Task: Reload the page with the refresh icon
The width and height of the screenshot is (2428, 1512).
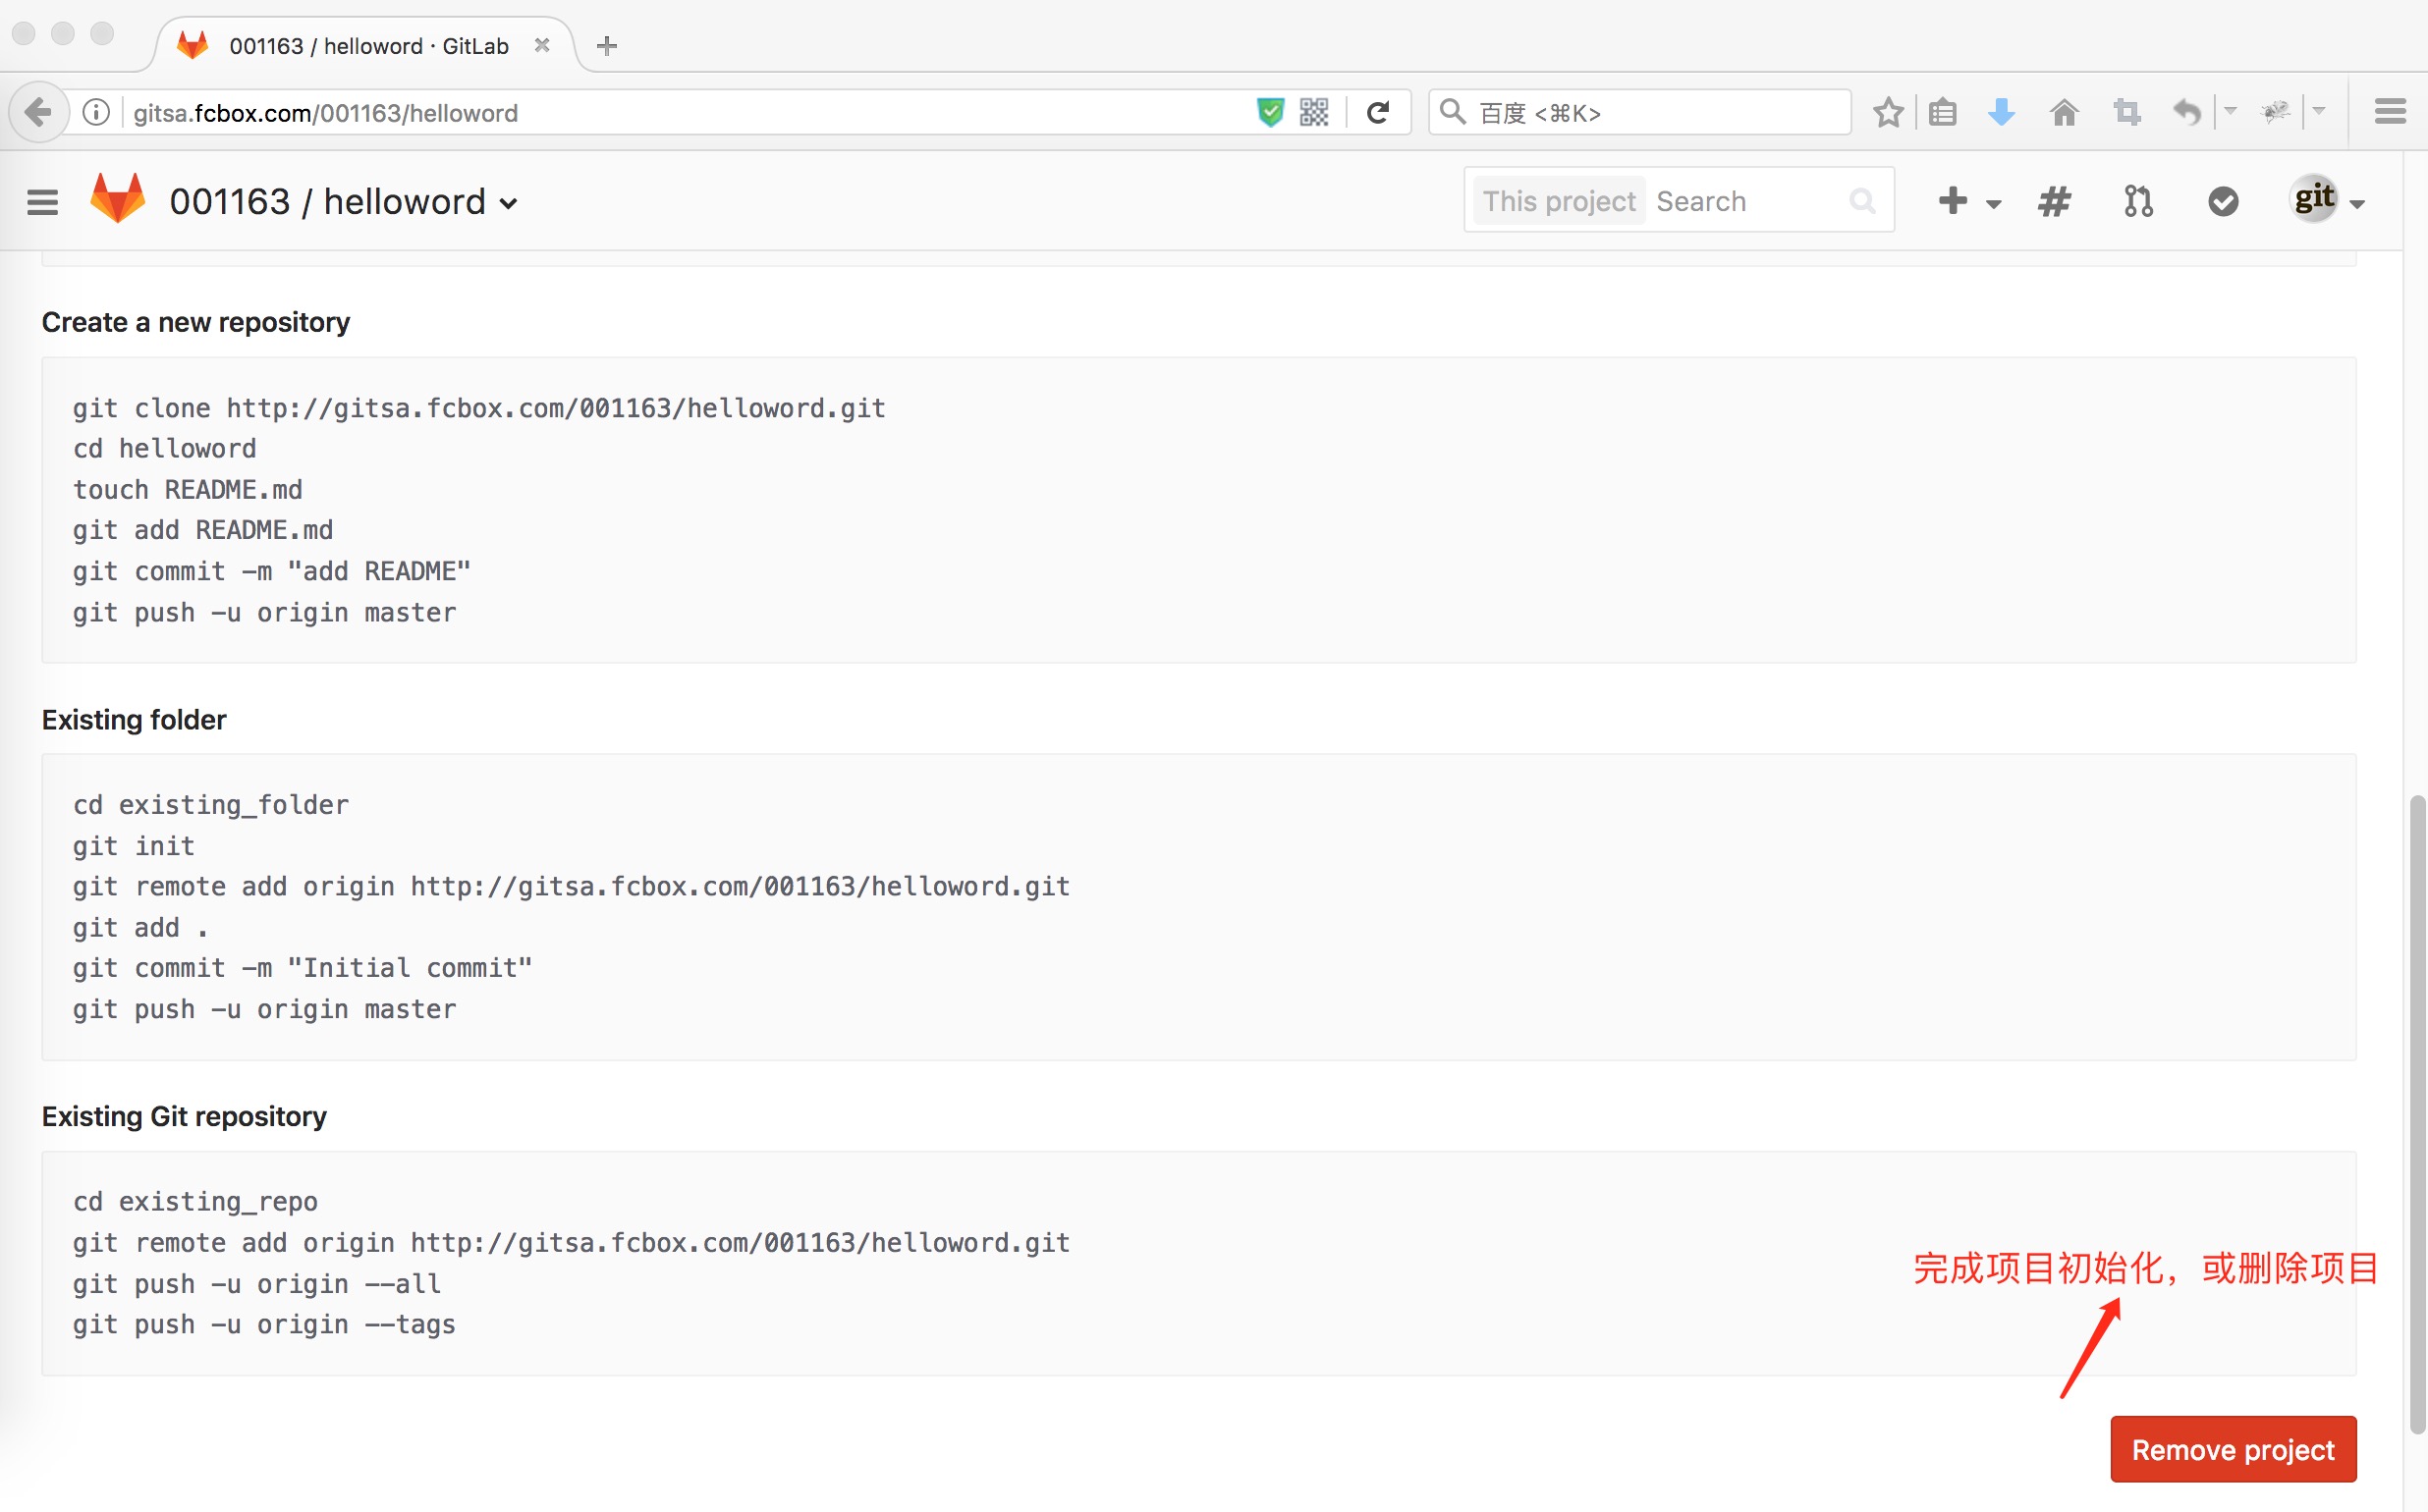Action: [x=1379, y=112]
